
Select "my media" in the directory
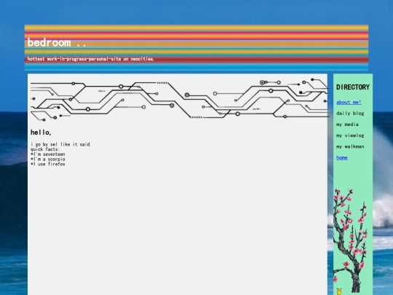pyautogui.click(x=347, y=125)
